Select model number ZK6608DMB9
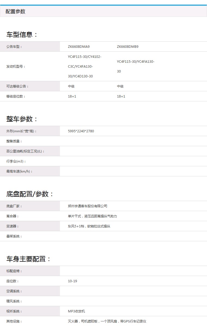The width and height of the screenshot is (207, 326). point(128,47)
